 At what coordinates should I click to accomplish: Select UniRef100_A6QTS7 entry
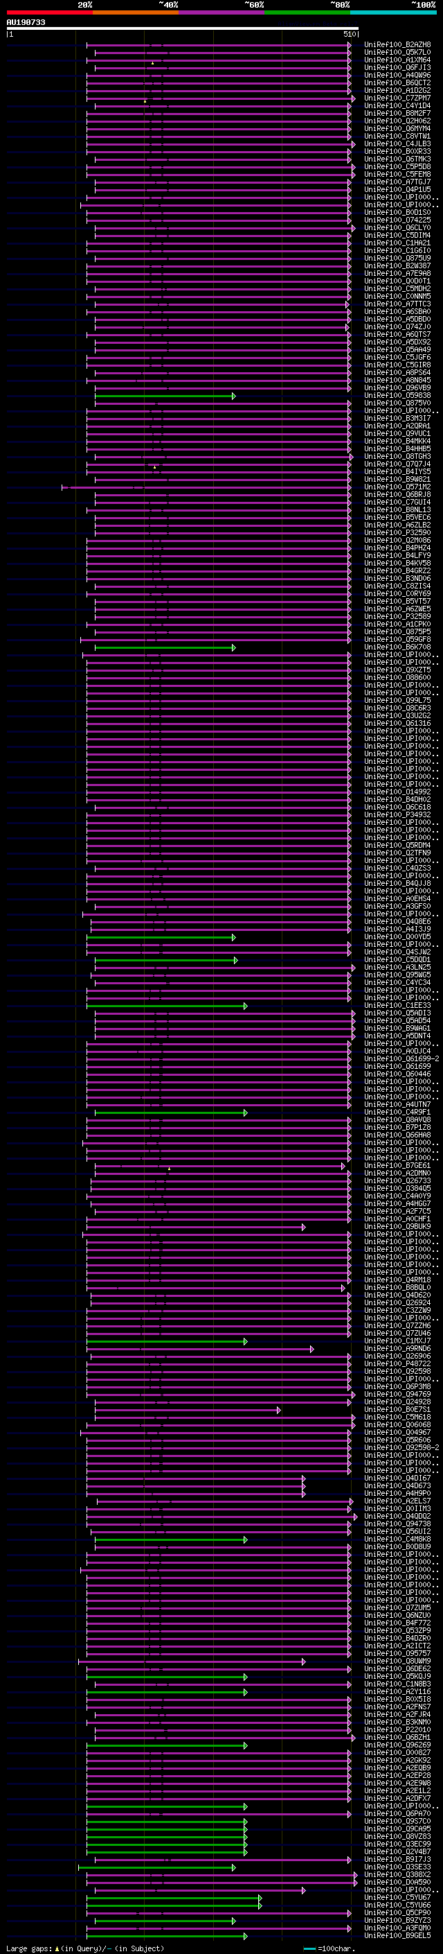[397, 335]
